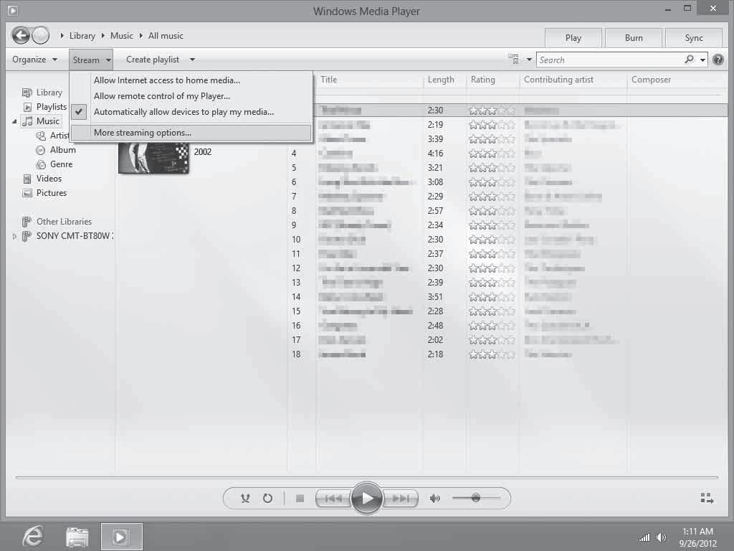Collapse the Music tree node

(x=14, y=121)
